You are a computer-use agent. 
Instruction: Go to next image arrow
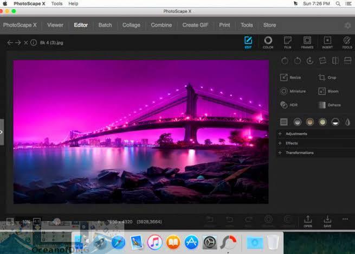tap(18, 43)
